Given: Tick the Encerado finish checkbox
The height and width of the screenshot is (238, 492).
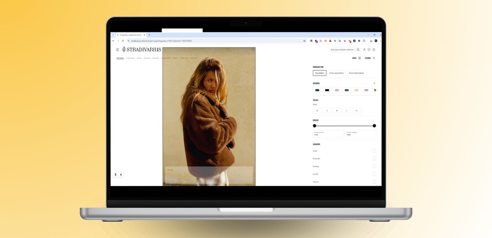Looking at the screenshot, I should coord(374,159).
